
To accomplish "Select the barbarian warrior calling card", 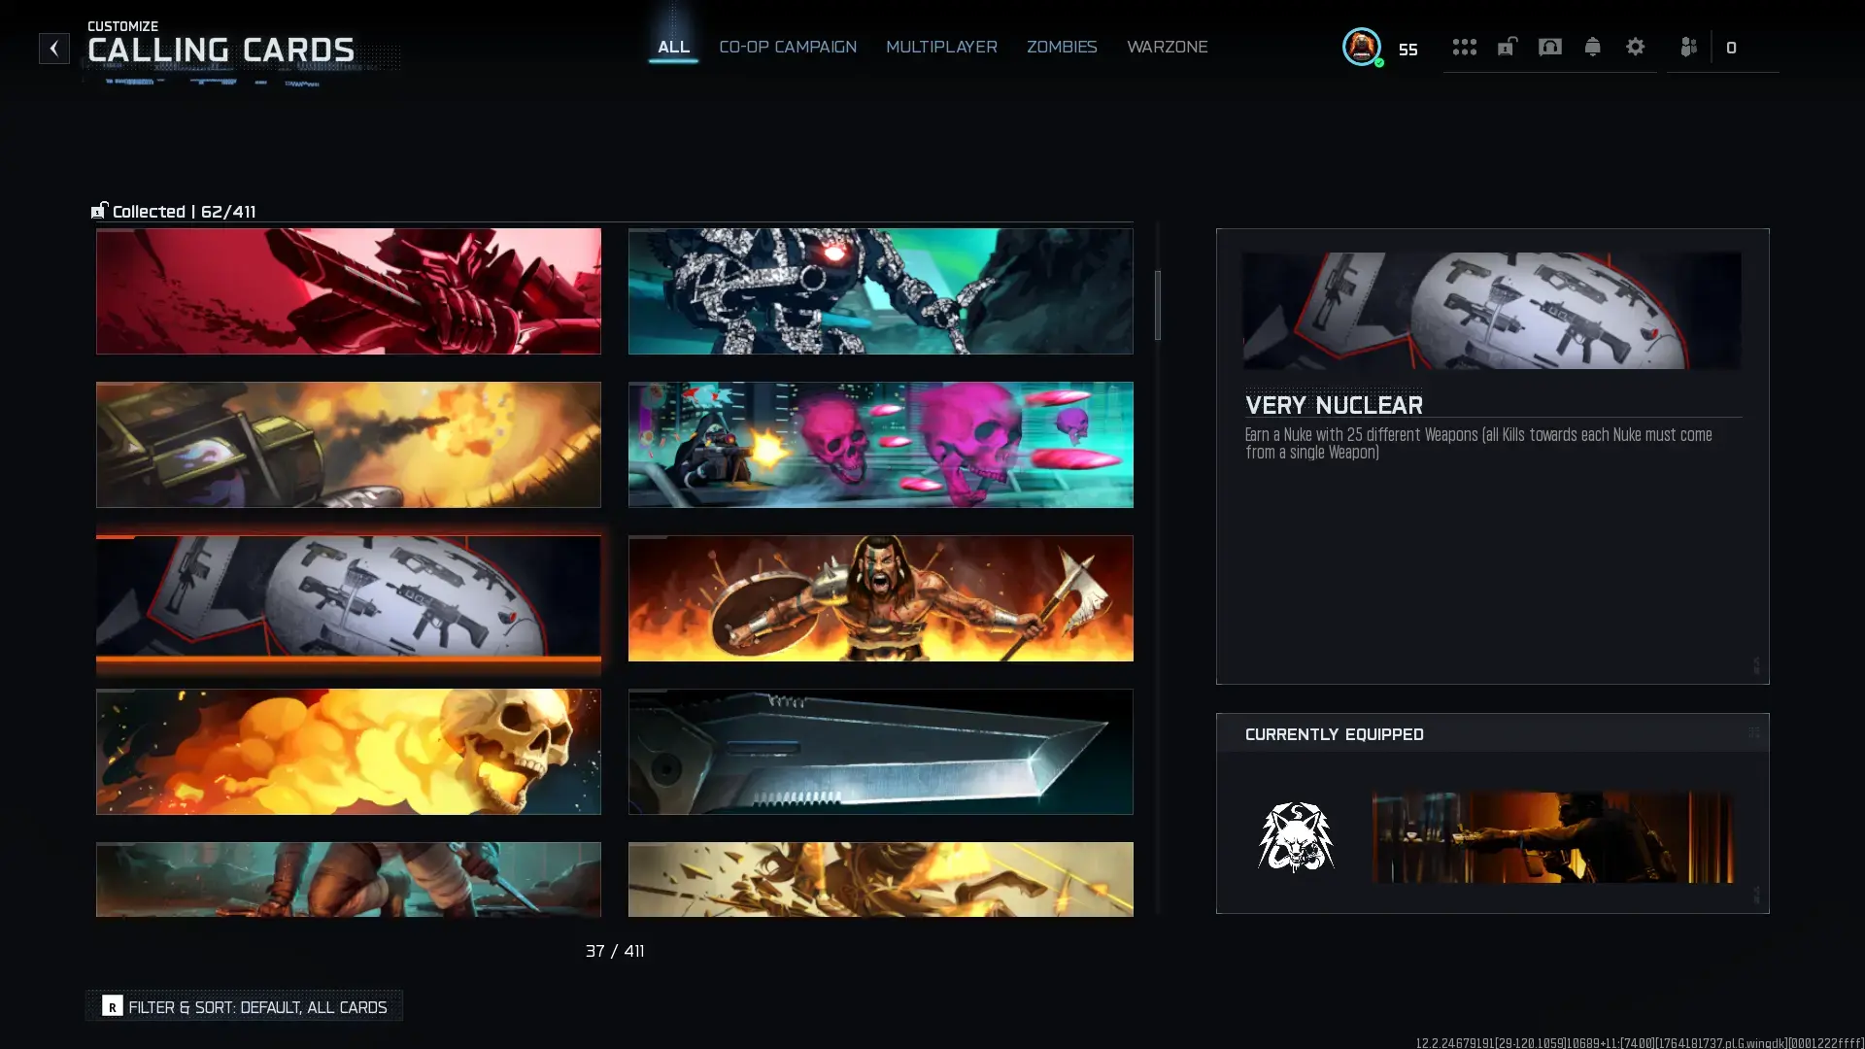I will click(x=880, y=598).
